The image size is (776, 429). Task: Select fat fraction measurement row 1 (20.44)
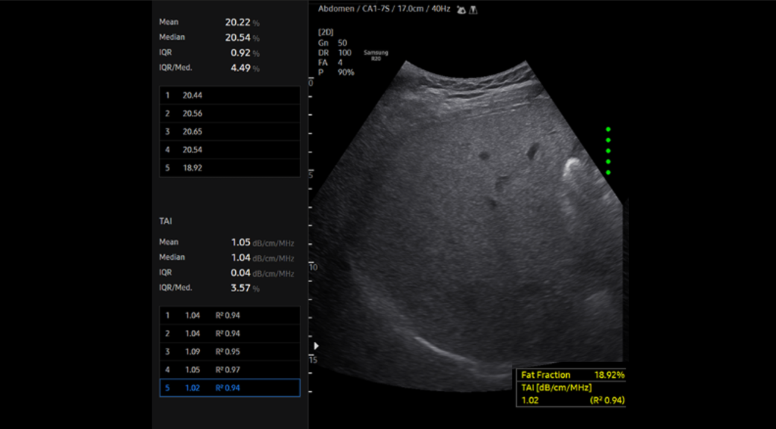230,95
